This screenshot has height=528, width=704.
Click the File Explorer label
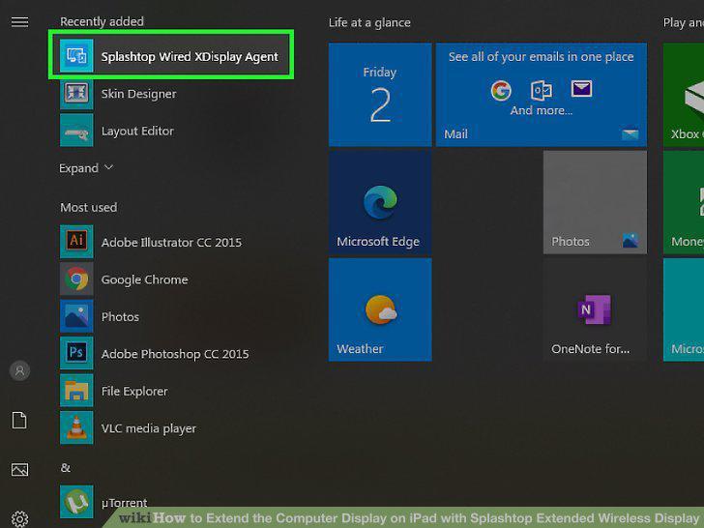tap(134, 391)
